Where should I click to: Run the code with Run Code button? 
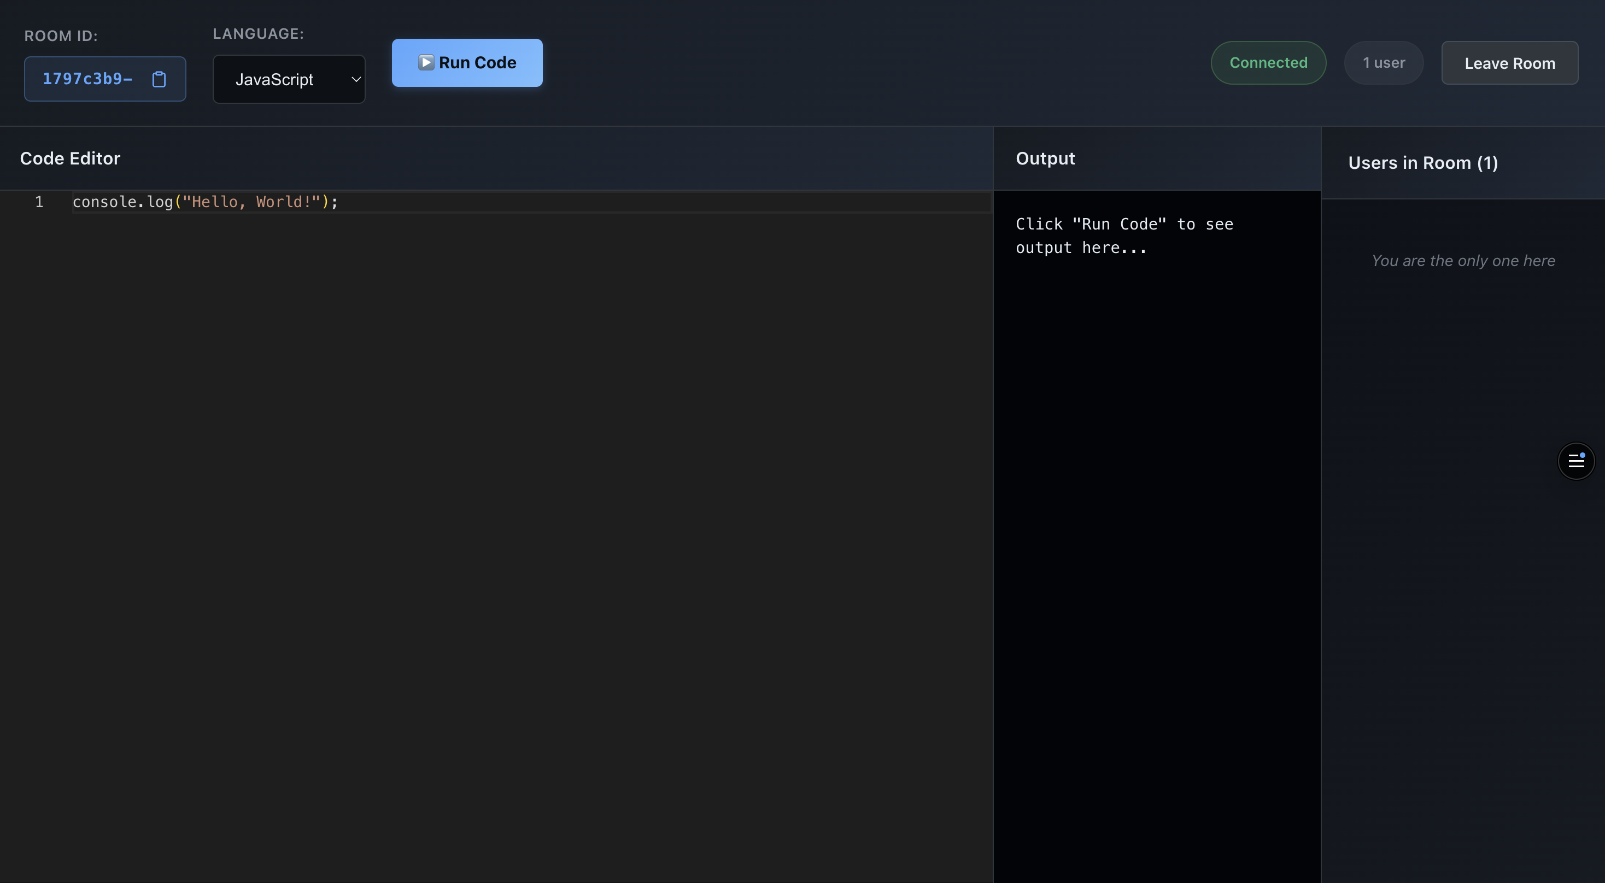467,62
